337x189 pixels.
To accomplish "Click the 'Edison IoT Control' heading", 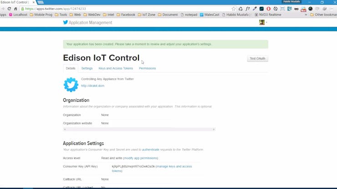I will (101, 58).
